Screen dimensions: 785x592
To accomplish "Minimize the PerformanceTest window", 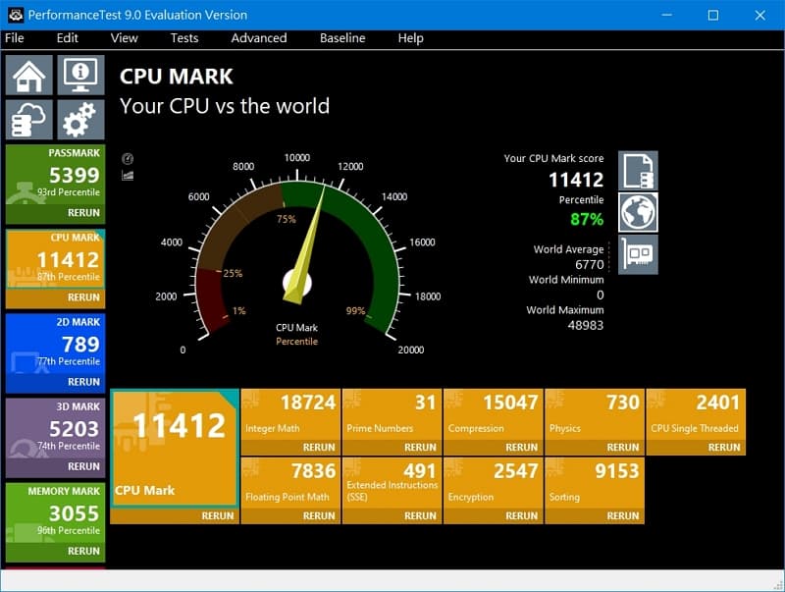I will (666, 15).
